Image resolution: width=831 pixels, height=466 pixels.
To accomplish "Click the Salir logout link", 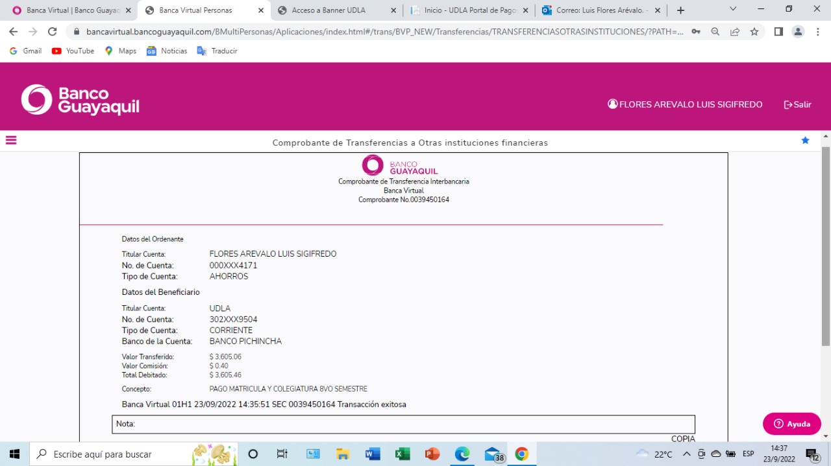I will (798, 104).
